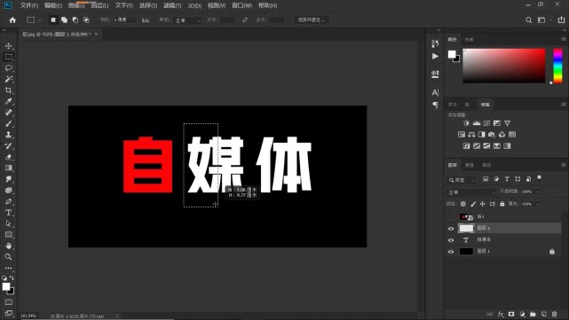Open the tool preset dropdown arrow beside marquee icon

pos(40,20)
